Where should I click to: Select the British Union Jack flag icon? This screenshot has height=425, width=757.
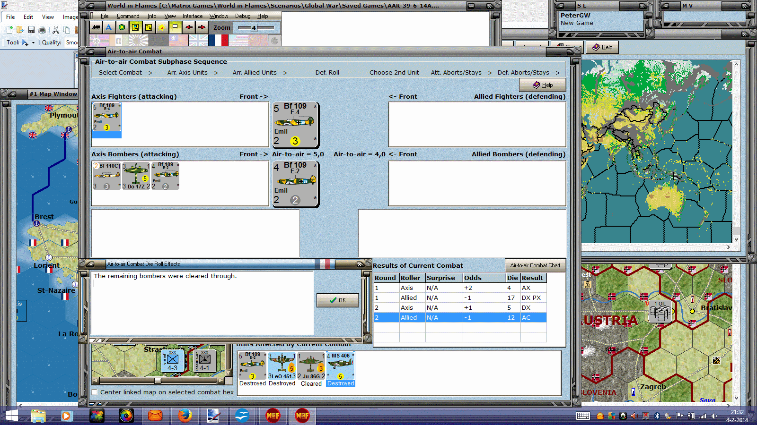[198, 40]
